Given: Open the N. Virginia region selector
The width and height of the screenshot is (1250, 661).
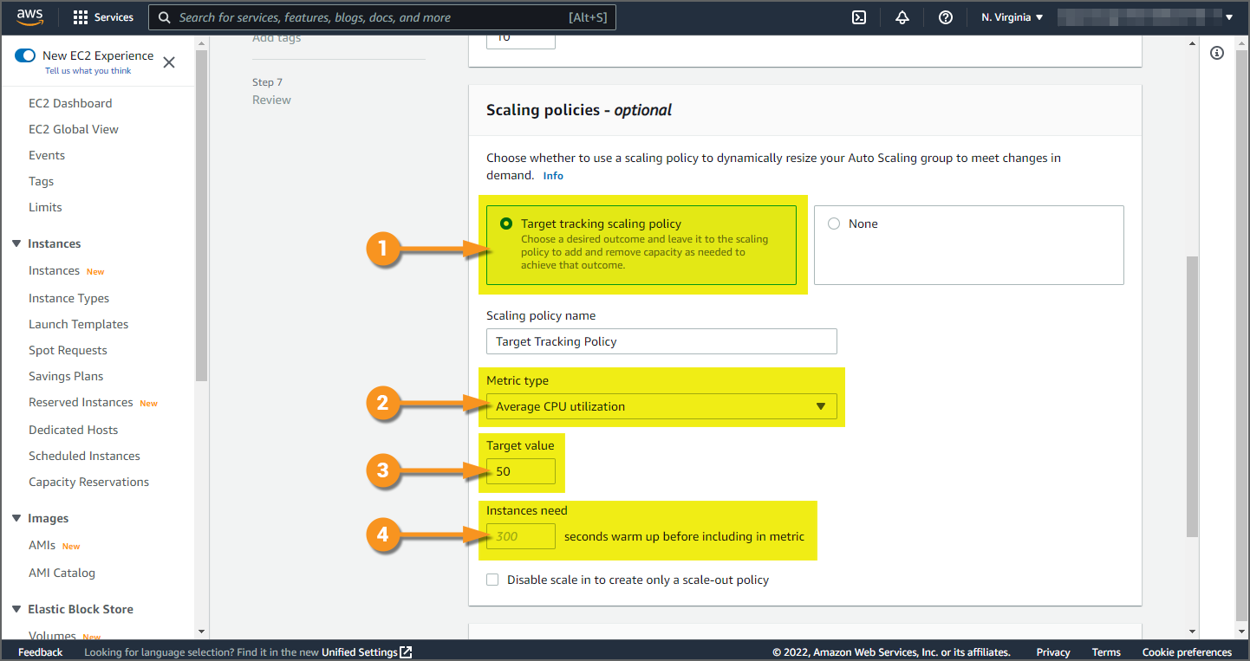Looking at the screenshot, I should [1012, 17].
